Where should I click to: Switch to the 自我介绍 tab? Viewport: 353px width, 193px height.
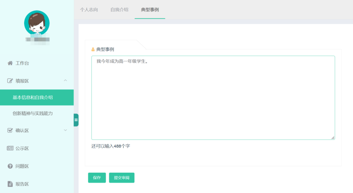click(119, 10)
